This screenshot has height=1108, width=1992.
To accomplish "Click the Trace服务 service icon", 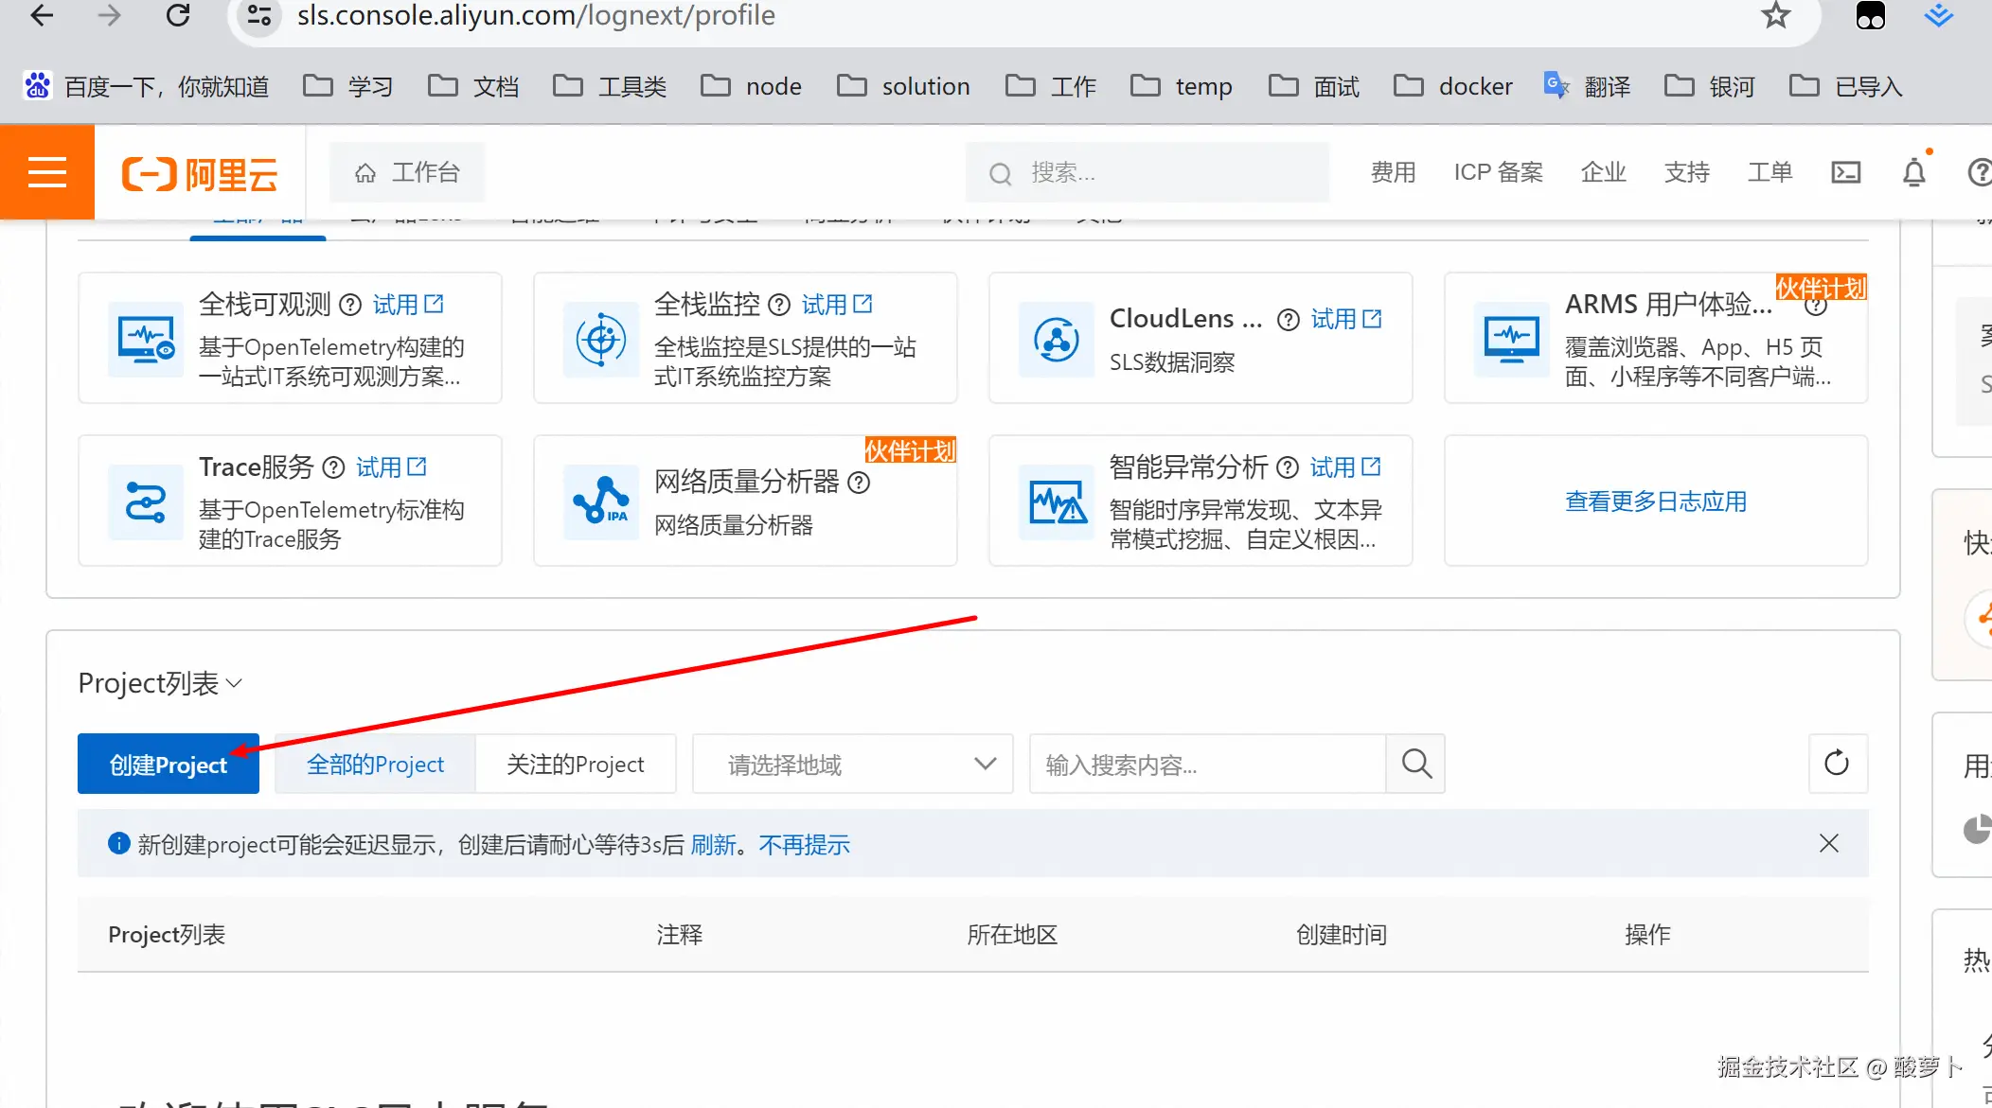I will 145,501.
